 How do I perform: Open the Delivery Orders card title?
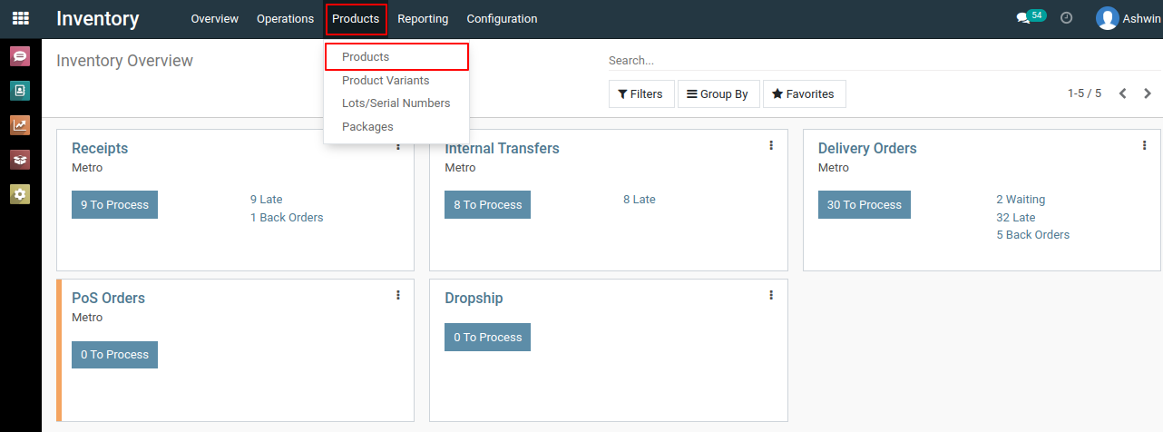867,148
